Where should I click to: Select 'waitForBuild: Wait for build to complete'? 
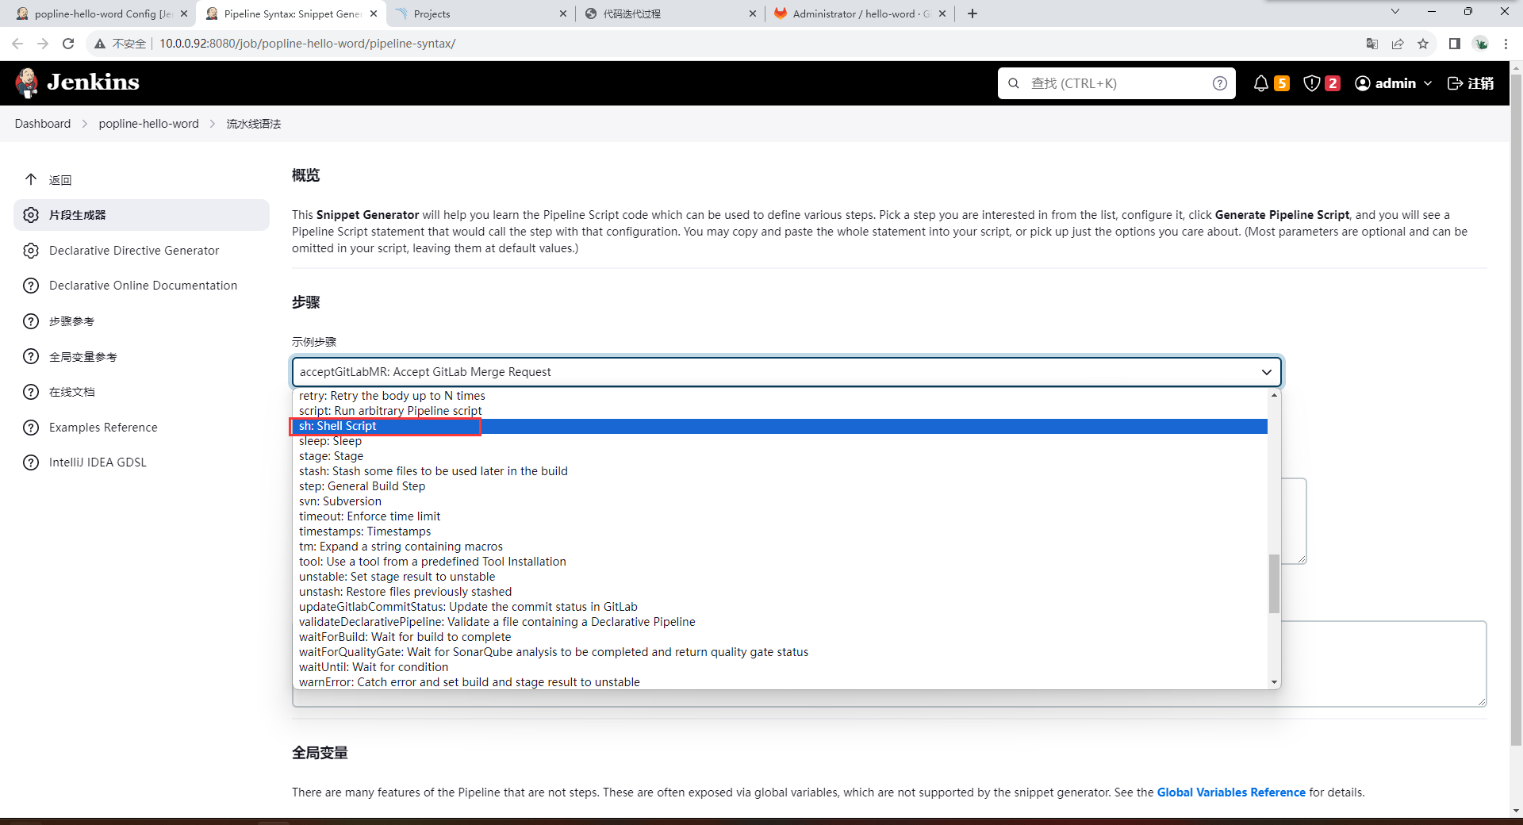point(780,637)
